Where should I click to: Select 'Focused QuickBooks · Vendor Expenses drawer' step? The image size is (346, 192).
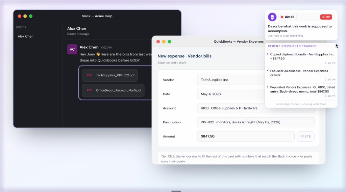pyautogui.click(x=301, y=75)
